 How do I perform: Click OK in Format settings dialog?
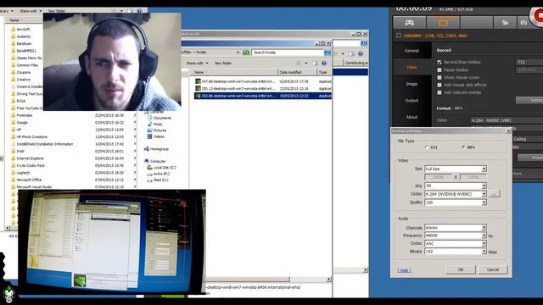461,269
